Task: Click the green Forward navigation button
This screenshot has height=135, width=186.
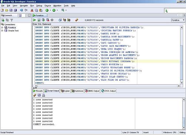Action: [54, 10]
